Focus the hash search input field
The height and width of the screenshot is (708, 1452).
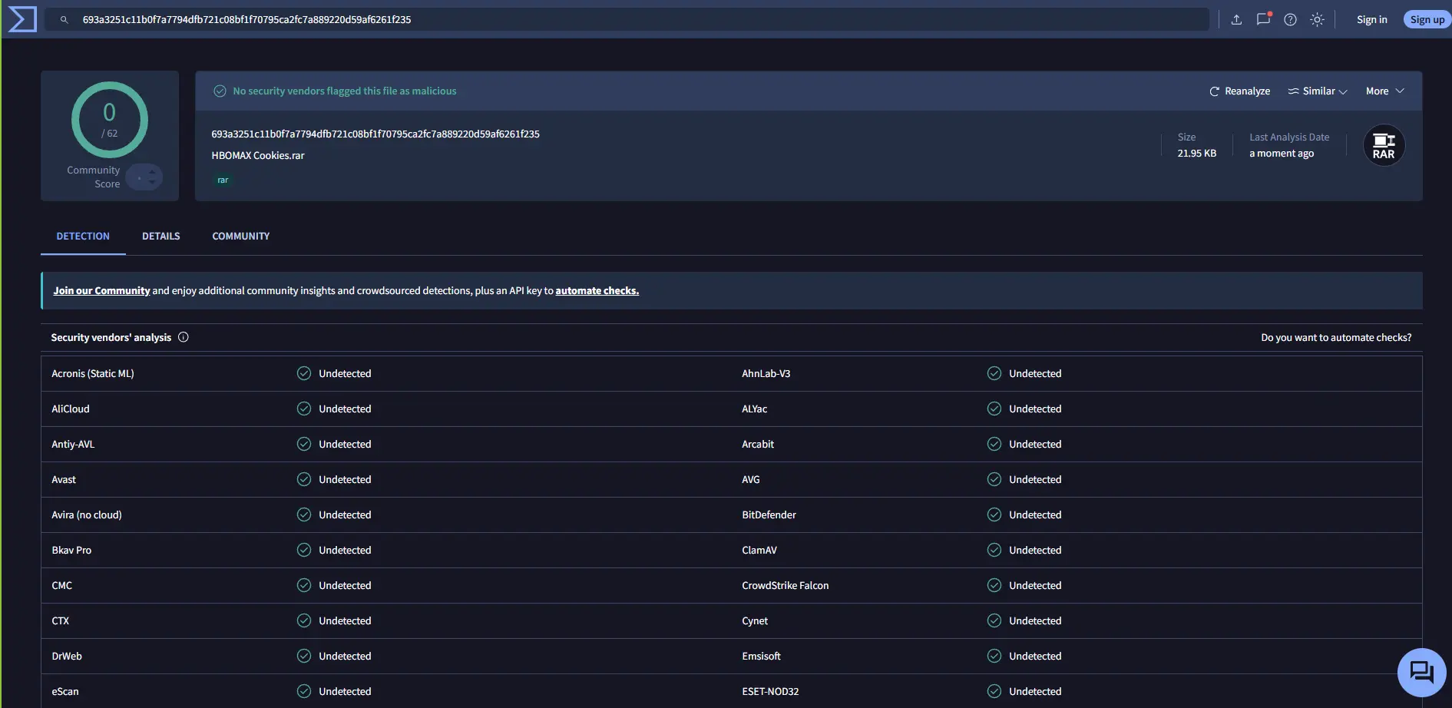[x=627, y=19]
